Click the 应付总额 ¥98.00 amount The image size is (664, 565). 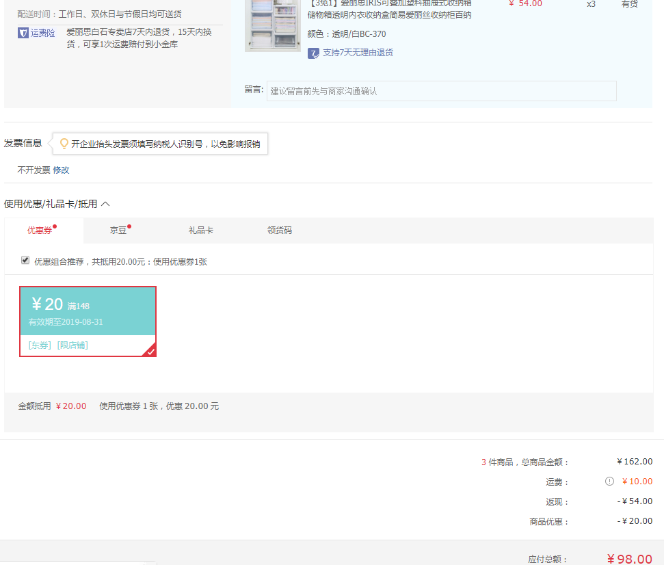[x=629, y=559]
